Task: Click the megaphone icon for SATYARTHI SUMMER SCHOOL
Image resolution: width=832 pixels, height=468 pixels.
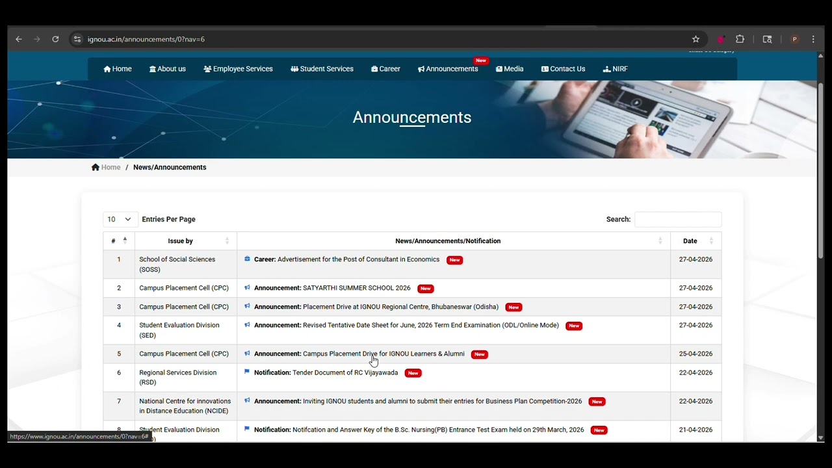Action: pyautogui.click(x=247, y=287)
